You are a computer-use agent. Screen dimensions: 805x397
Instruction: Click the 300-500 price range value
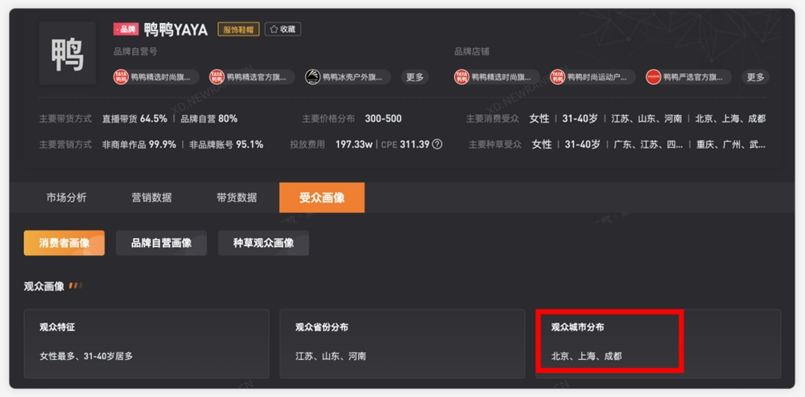click(x=383, y=119)
